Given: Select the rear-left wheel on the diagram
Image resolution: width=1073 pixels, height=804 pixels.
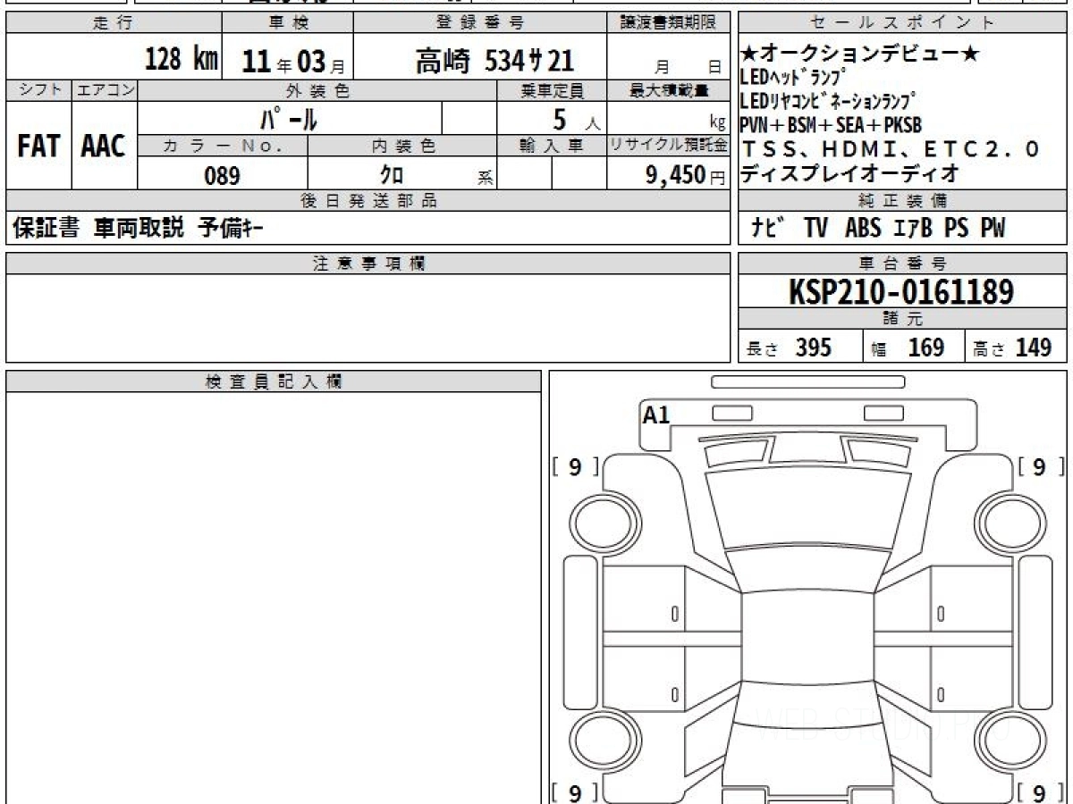Looking at the screenshot, I should coord(601,742).
